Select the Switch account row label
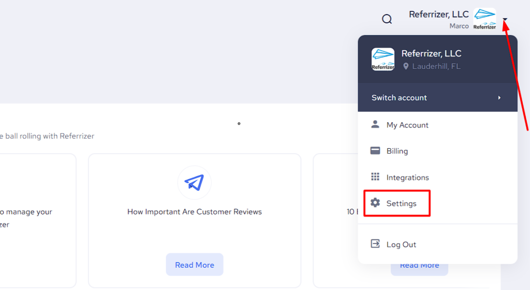 point(399,98)
